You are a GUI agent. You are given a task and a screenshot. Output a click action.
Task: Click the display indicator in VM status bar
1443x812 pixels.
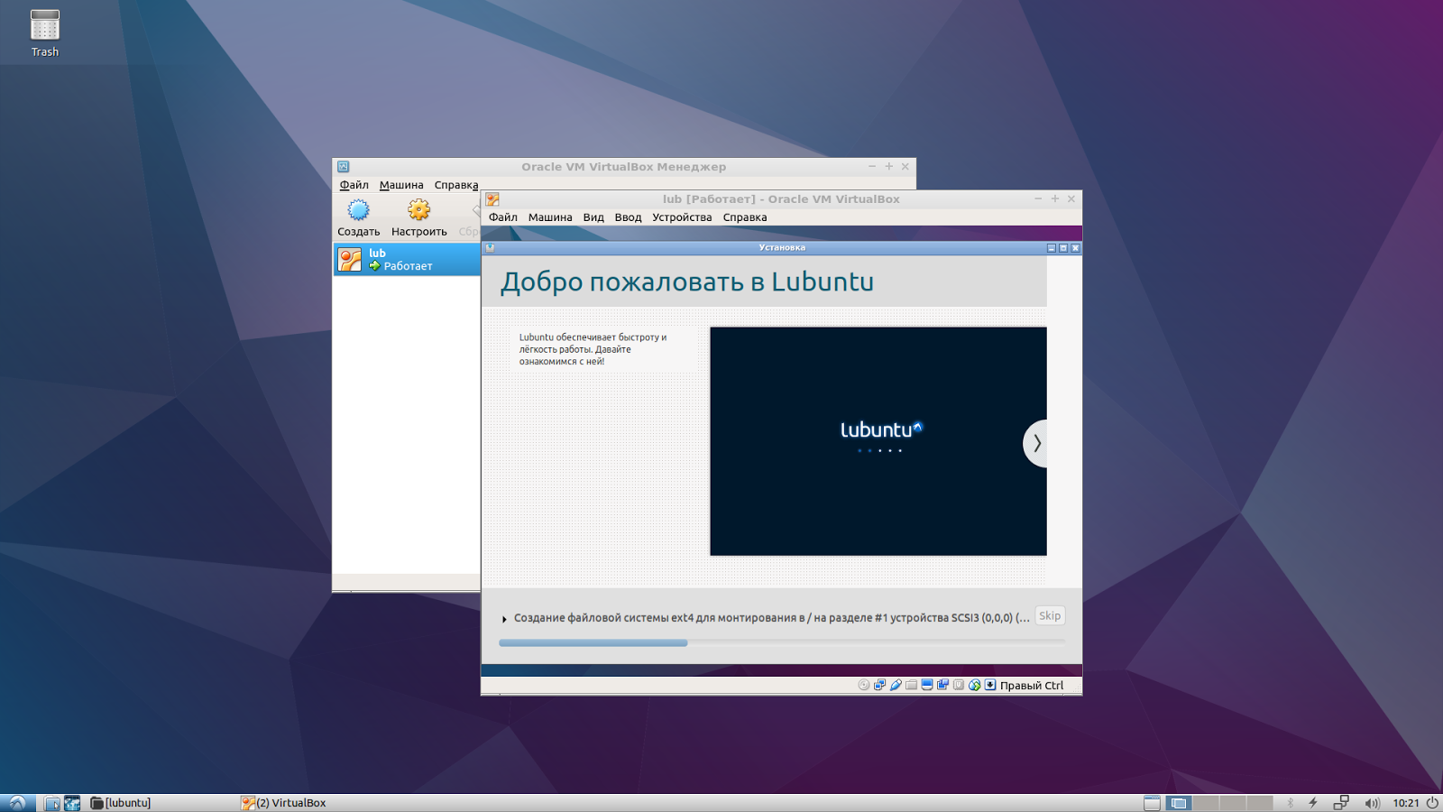[927, 685]
